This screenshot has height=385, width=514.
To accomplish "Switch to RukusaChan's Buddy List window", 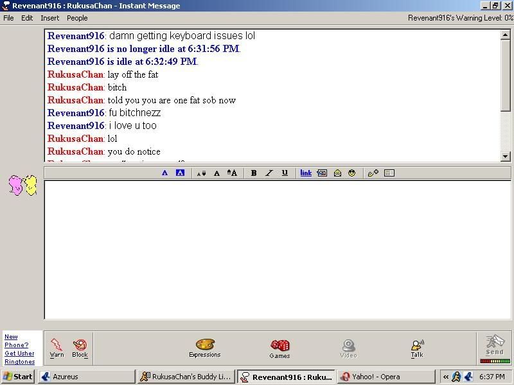I will point(186,377).
